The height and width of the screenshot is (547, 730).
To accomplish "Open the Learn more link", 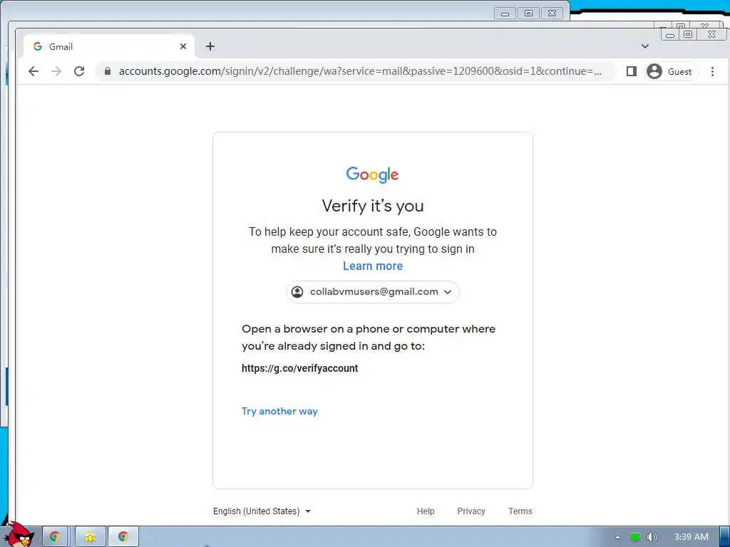I will tap(373, 266).
